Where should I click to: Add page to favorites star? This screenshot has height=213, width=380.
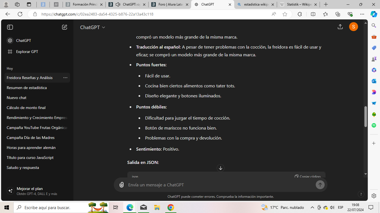tap(285, 14)
